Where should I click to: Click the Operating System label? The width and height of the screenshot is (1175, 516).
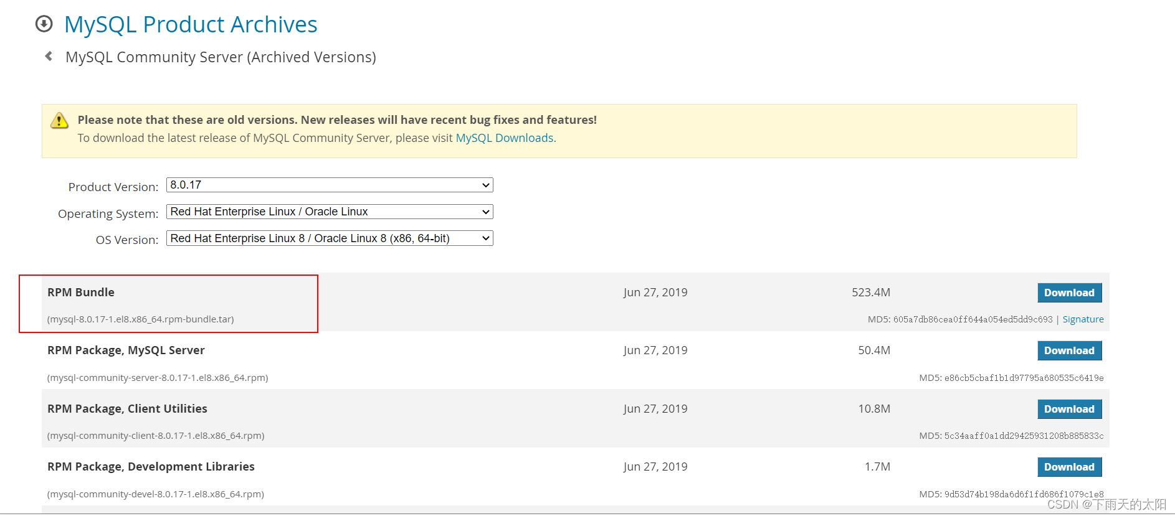[x=108, y=213]
